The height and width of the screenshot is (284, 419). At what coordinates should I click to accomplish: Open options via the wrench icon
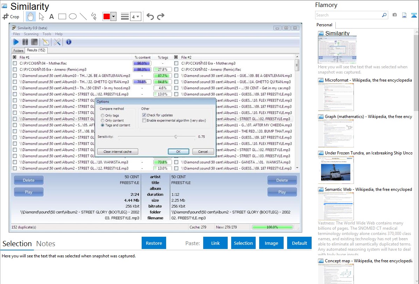point(57,42)
